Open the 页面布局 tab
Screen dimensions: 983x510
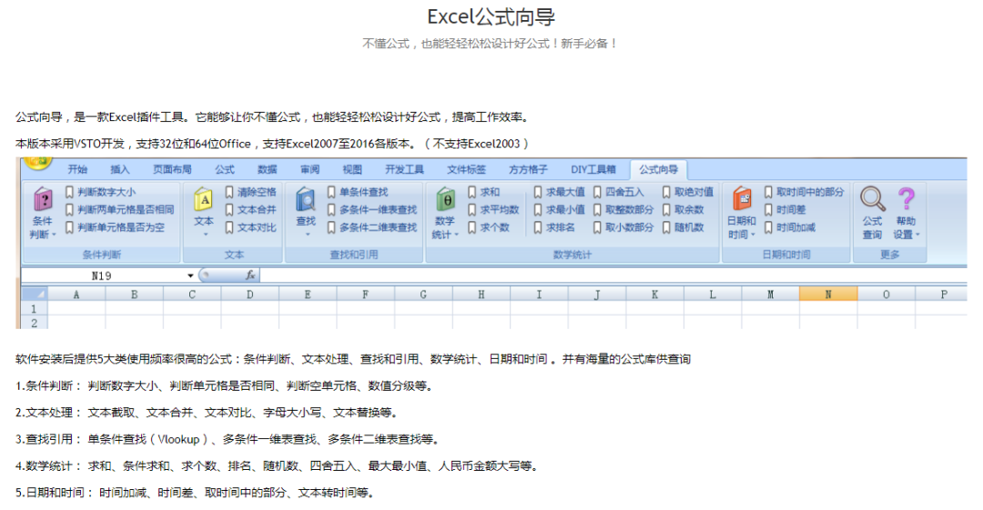click(x=172, y=169)
